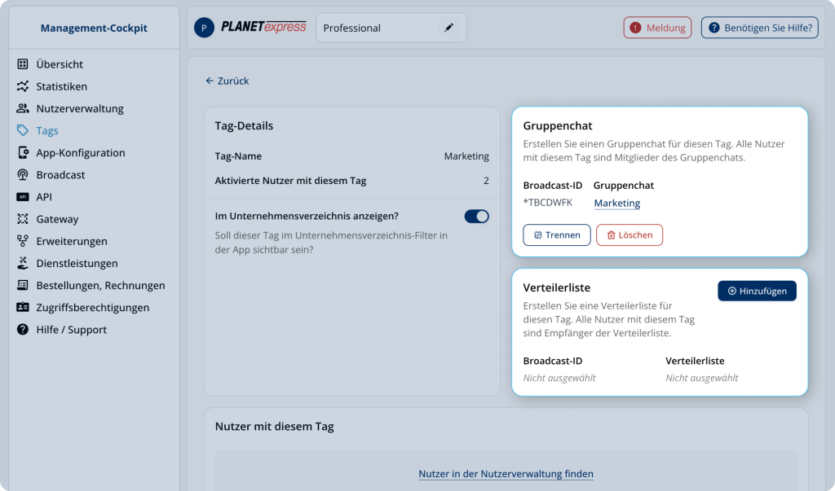Click the Nutzer mit diesem Tag heading
The image size is (835, 491).
coord(274,427)
